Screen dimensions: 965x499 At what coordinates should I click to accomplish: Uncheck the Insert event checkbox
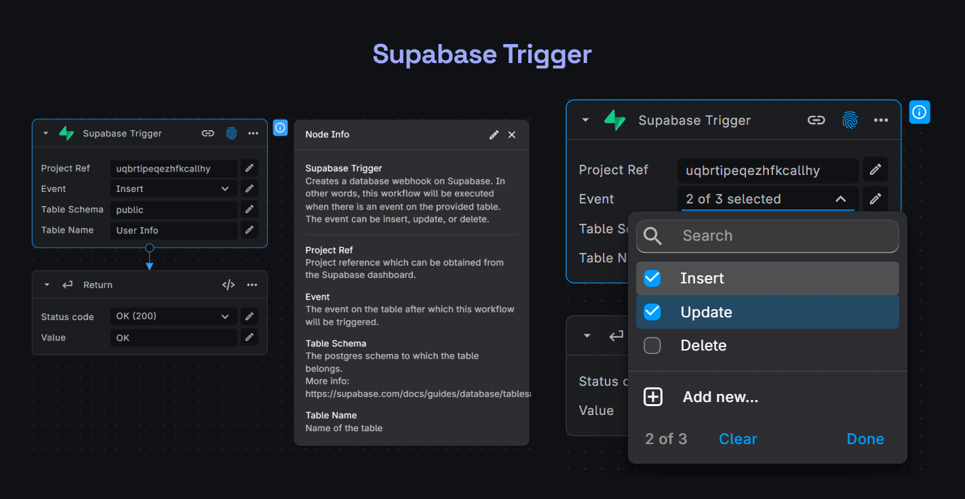point(652,278)
